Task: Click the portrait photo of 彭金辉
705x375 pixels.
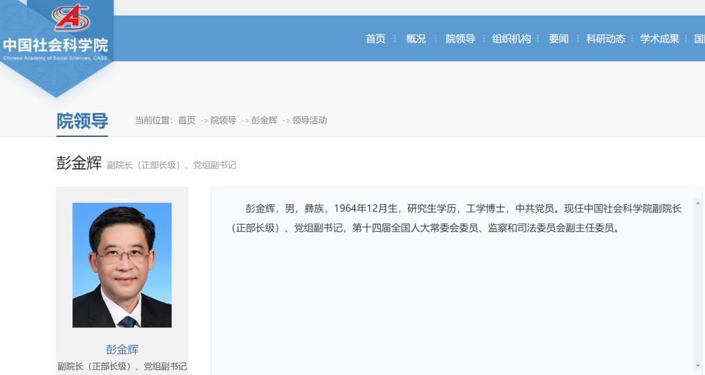Action: point(122,265)
